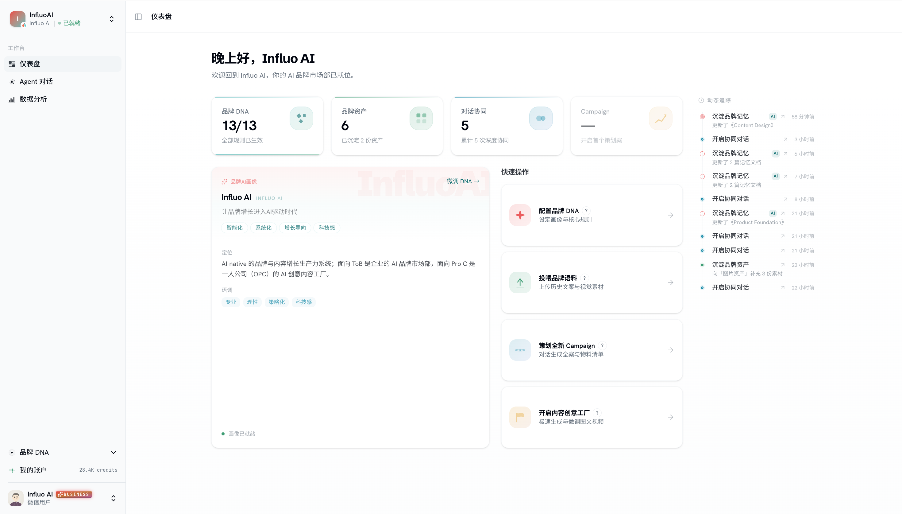Toggle the sidebar panel icon
902x514 pixels.
point(138,17)
